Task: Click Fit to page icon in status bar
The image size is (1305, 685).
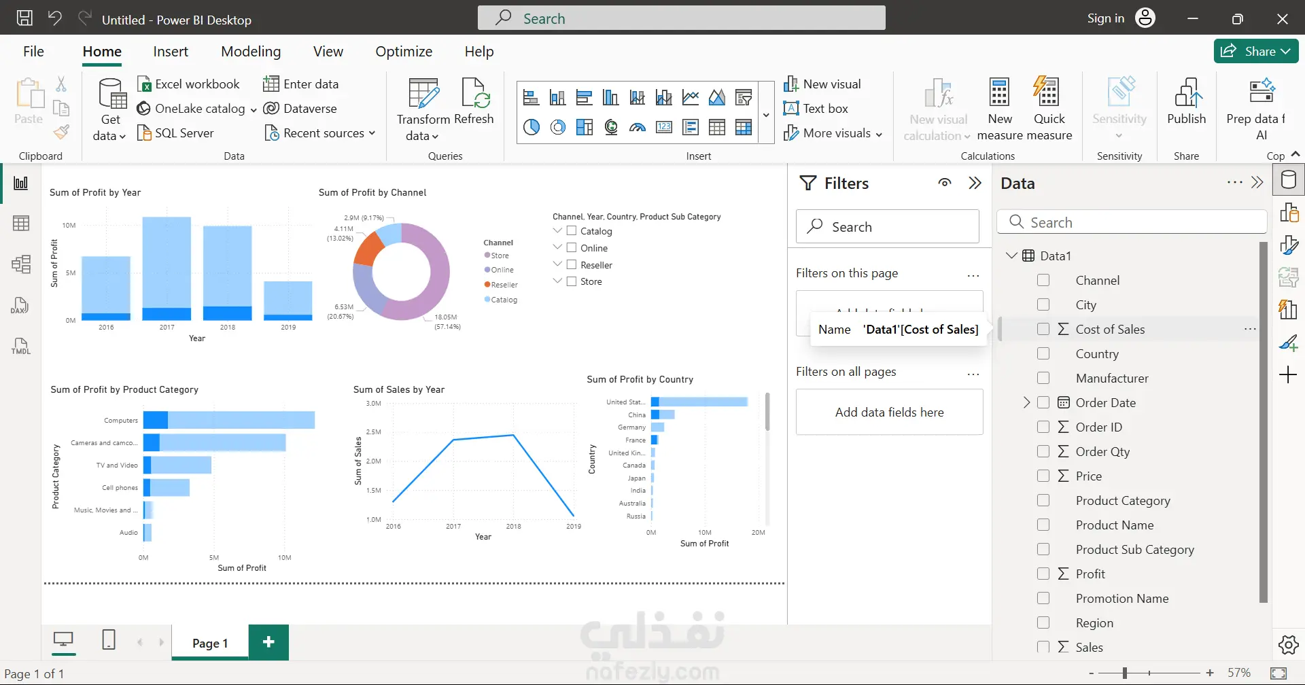Action: (1278, 673)
